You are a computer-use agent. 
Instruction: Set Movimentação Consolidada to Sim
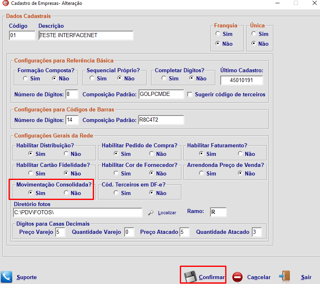click(31, 193)
